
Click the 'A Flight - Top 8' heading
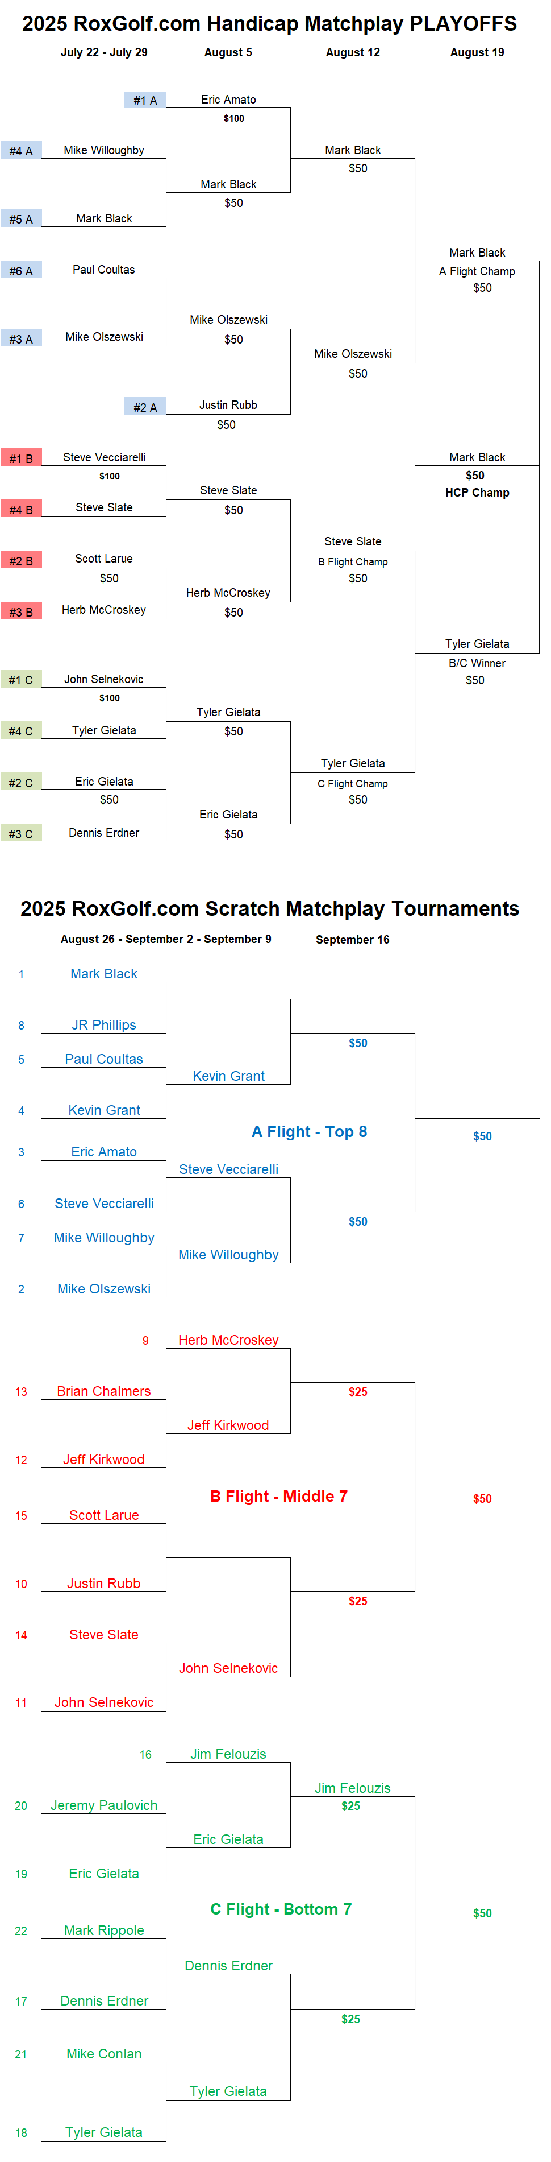click(310, 1131)
